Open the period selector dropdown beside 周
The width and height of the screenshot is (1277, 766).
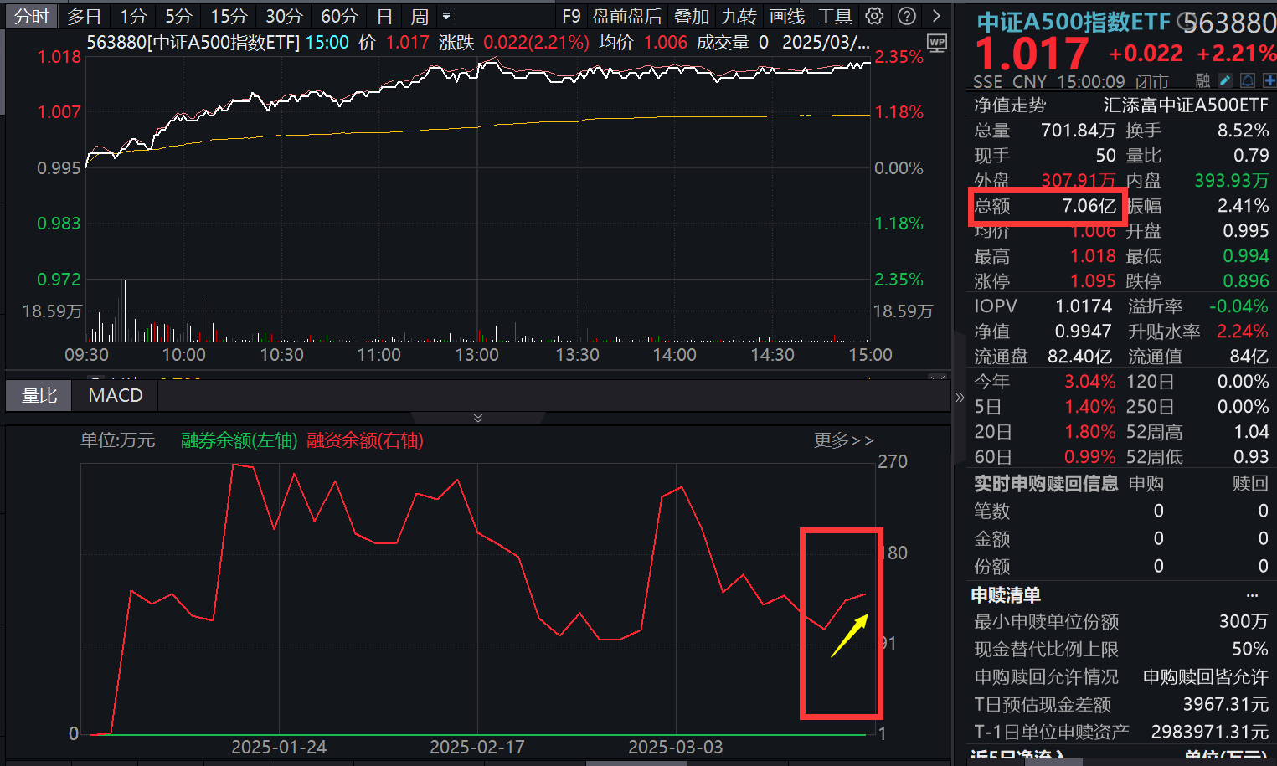pyautogui.click(x=447, y=15)
